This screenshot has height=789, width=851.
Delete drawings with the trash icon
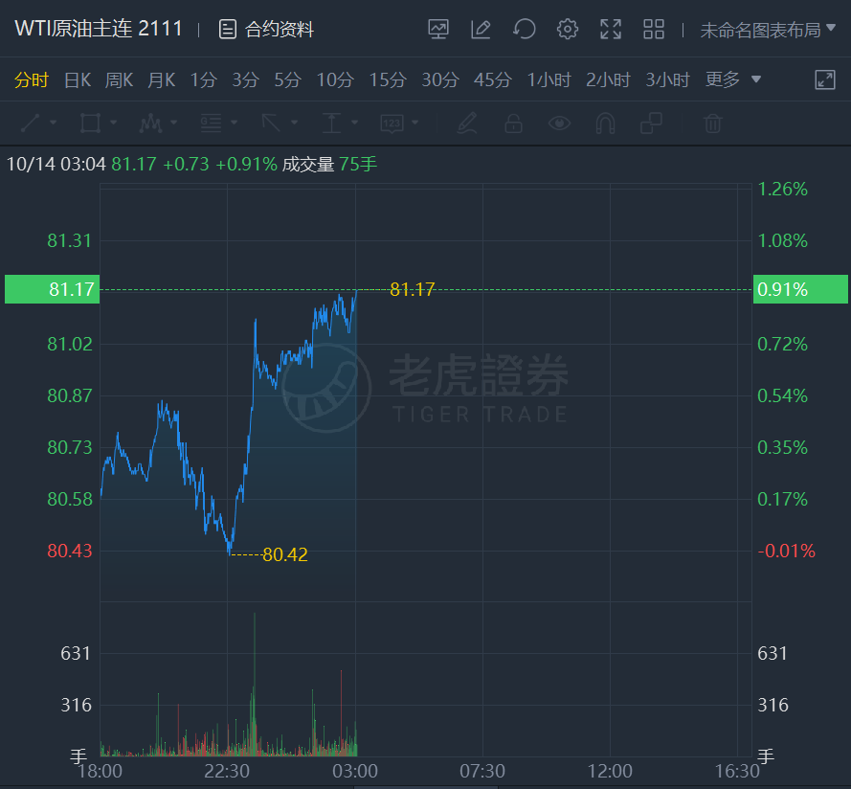pos(712,124)
